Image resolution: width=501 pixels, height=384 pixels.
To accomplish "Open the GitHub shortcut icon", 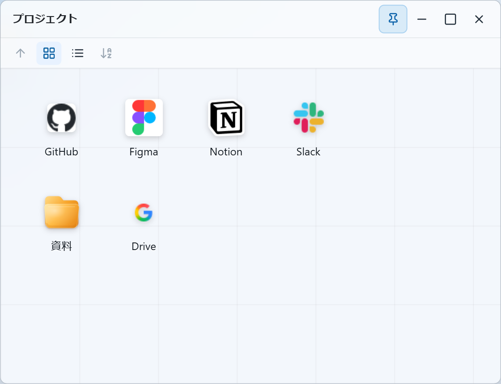I will click(x=61, y=118).
